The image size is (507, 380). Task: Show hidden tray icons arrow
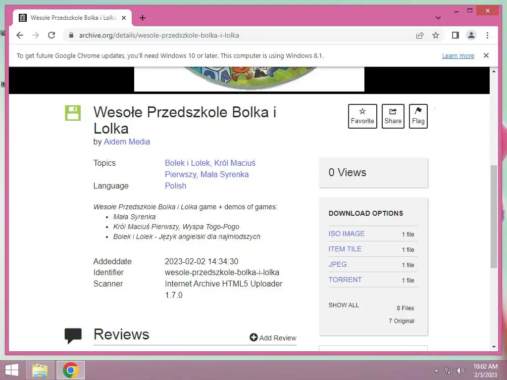pyautogui.click(x=436, y=371)
